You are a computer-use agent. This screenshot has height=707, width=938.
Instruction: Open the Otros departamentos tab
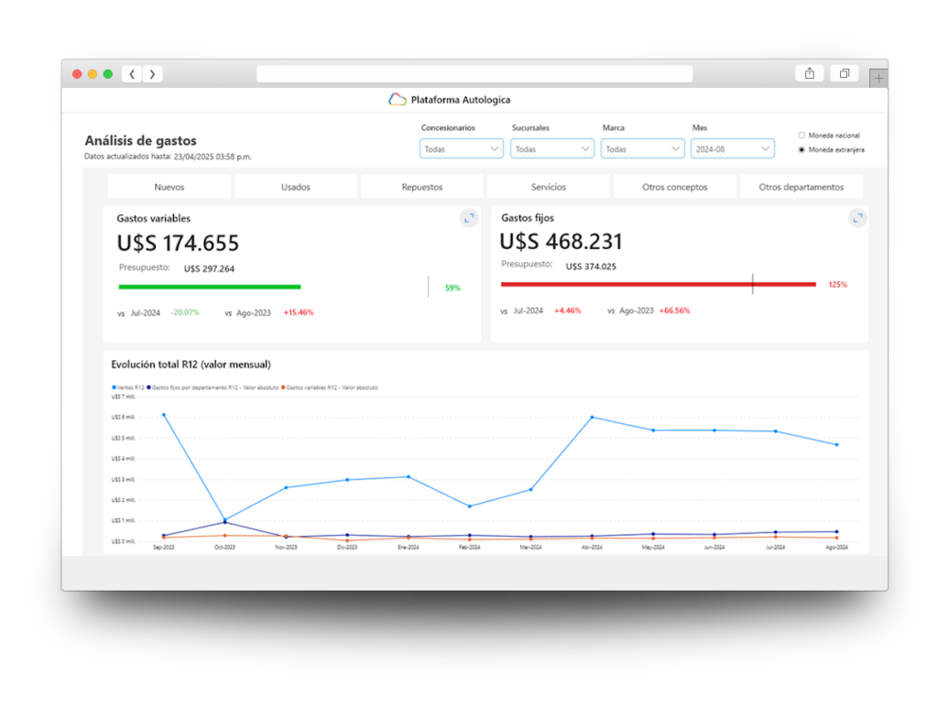(801, 187)
